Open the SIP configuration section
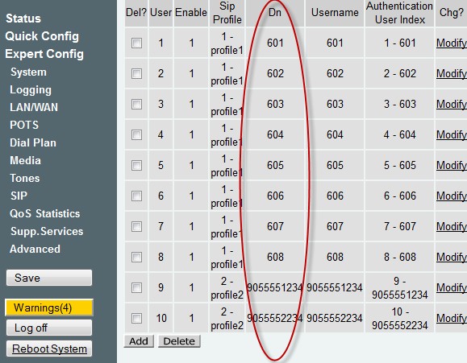Image resolution: width=467 pixels, height=363 pixels. click(x=19, y=196)
